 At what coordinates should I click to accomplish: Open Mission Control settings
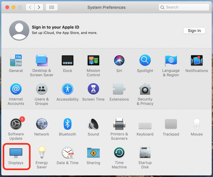tap(93, 60)
